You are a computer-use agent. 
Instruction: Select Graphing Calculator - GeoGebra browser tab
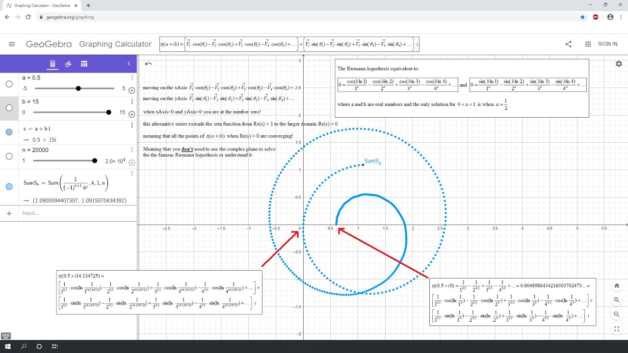point(42,5)
